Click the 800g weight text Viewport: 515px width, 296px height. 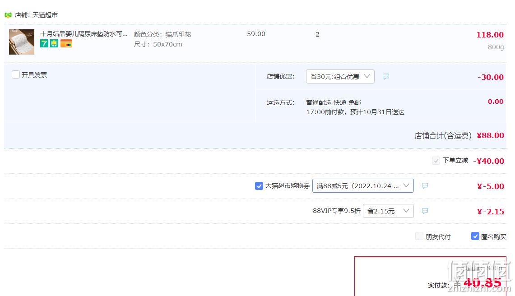pos(496,47)
